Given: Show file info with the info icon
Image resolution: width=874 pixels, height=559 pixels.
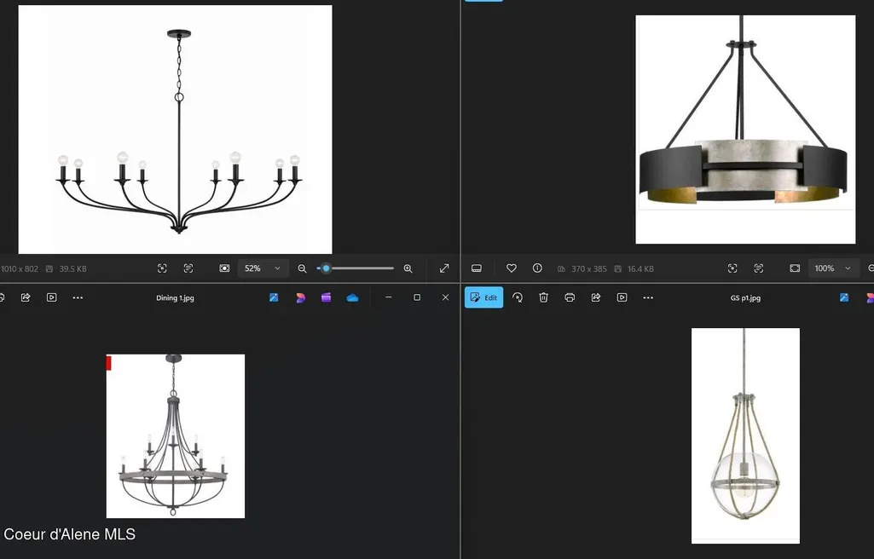Looking at the screenshot, I should 537,268.
